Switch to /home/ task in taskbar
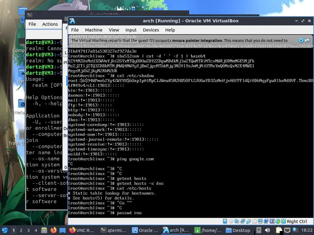This screenshot has height=235, width=314. click(208, 230)
